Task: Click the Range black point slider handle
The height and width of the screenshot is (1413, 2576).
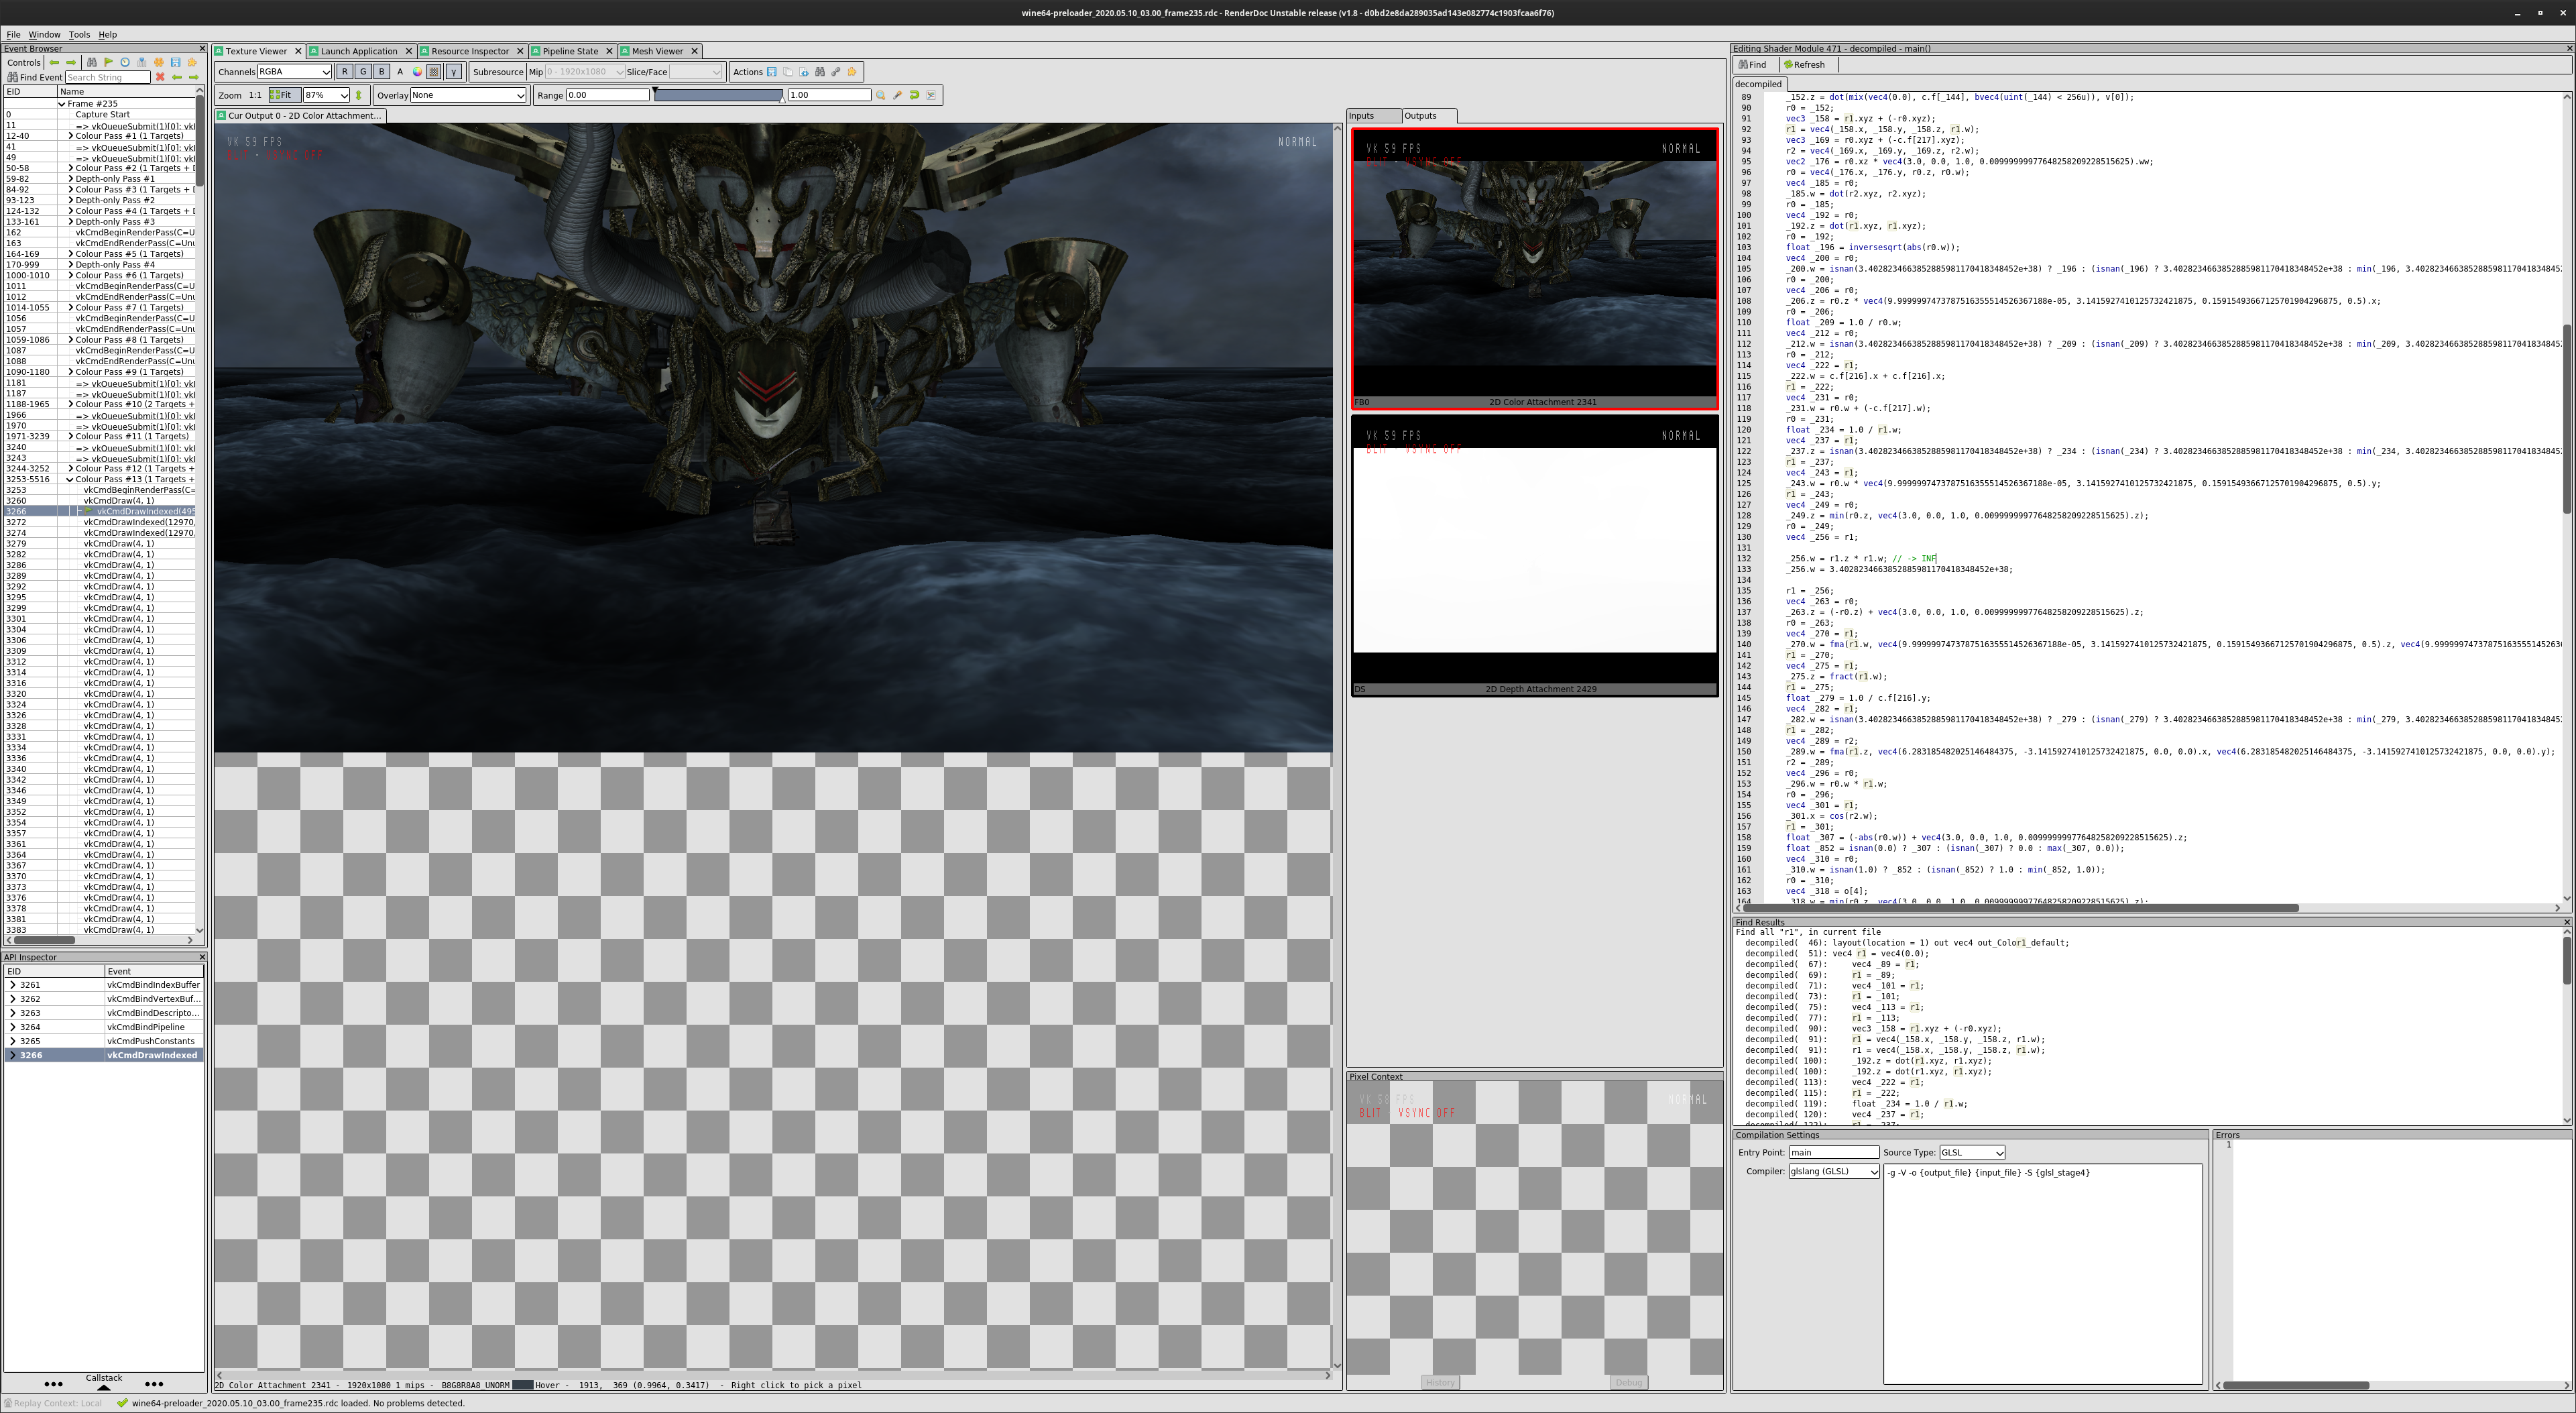Action: pyautogui.click(x=656, y=90)
